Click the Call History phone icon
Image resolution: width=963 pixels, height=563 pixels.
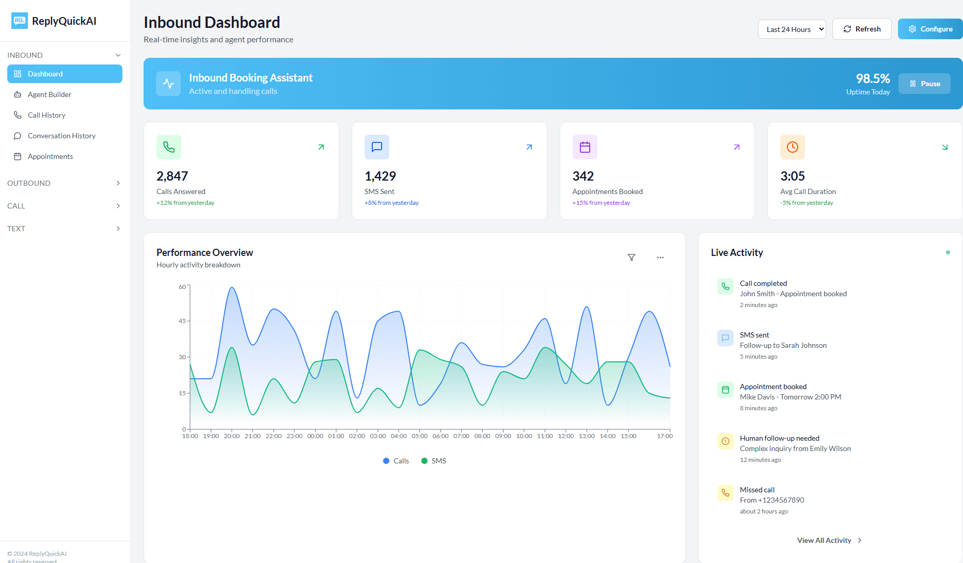tap(18, 115)
